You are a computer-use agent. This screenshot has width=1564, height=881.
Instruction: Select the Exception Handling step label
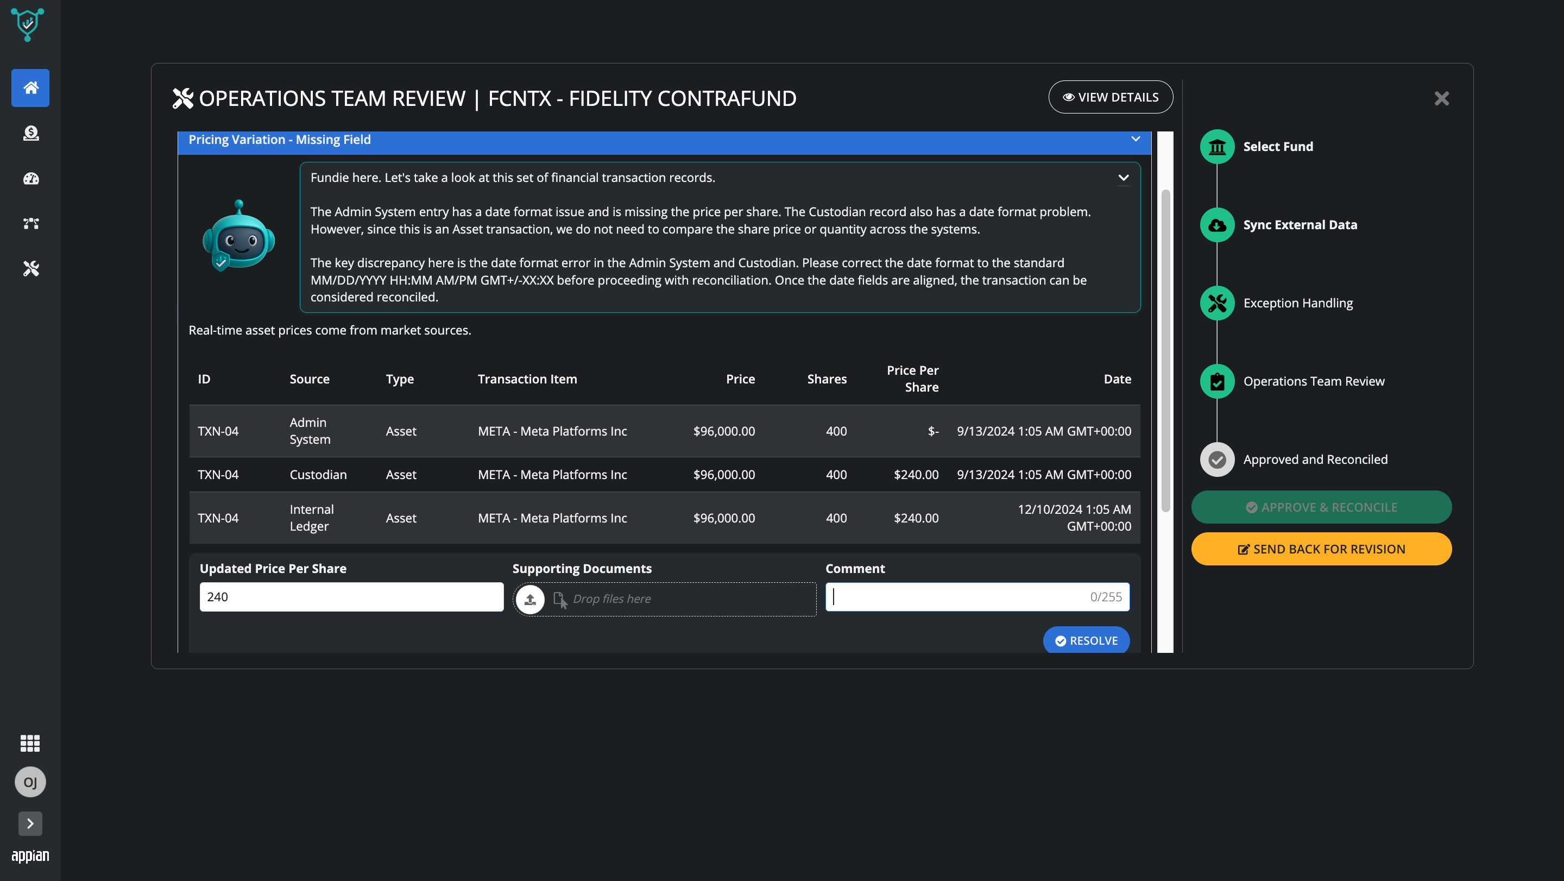pyautogui.click(x=1298, y=303)
